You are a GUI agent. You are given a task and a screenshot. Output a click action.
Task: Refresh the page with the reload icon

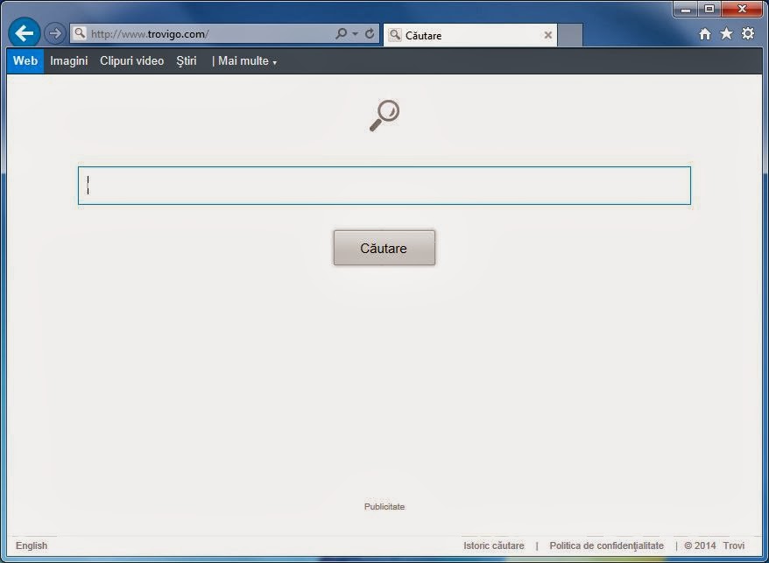[x=370, y=33]
